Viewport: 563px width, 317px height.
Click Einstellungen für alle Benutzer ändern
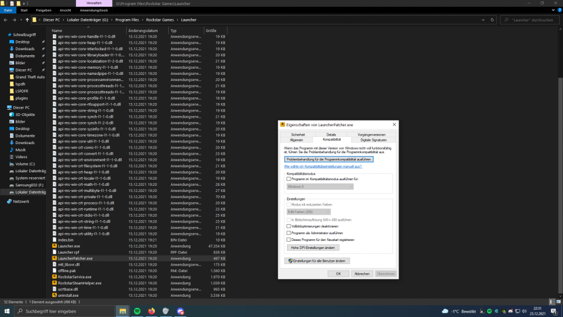coord(316,261)
